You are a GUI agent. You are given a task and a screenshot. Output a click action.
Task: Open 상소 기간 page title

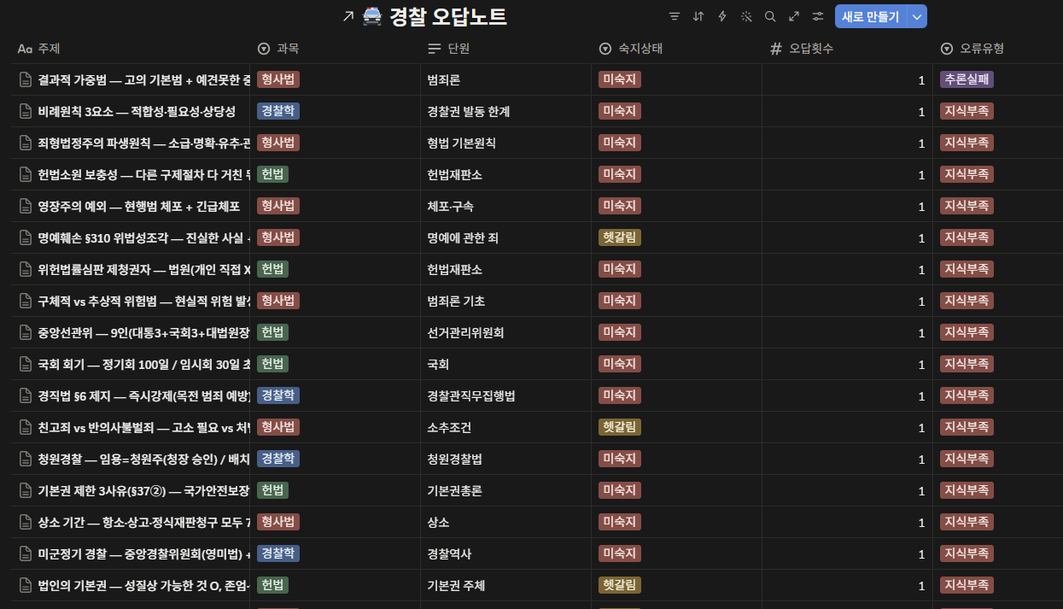click(x=143, y=522)
